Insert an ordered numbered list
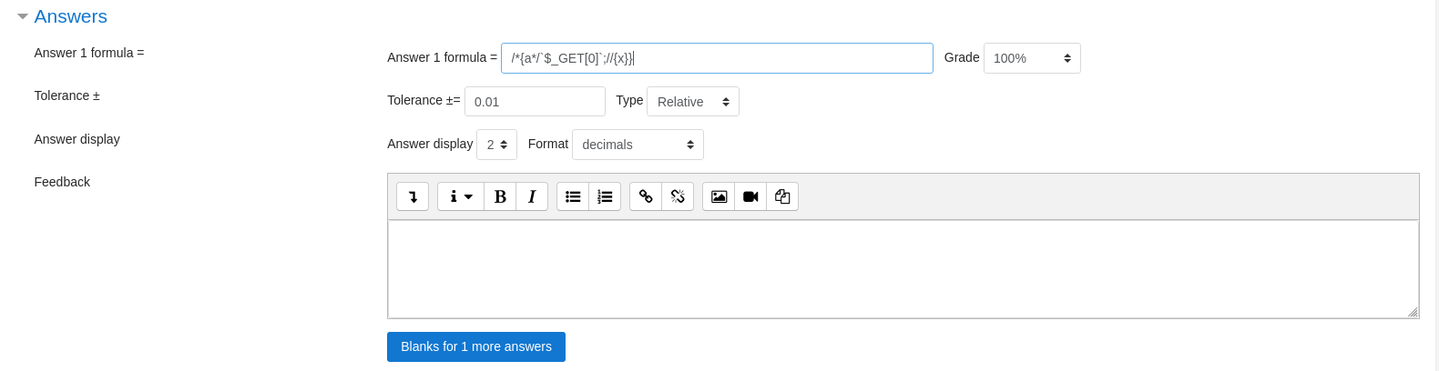Image resolution: width=1439 pixels, height=371 pixels. pyautogui.click(x=605, y=196)
